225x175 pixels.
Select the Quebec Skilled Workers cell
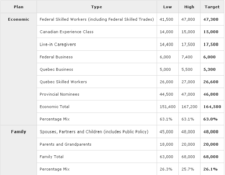(x=63, y=82)
